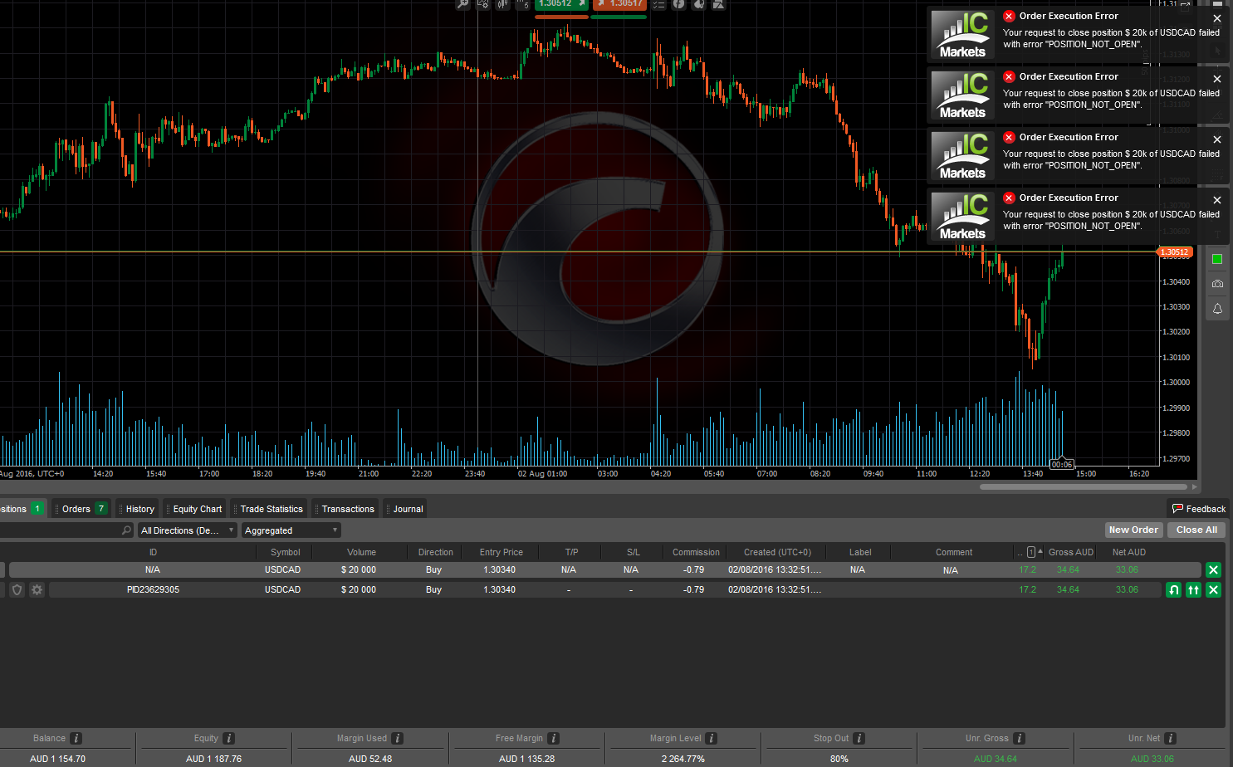Open the chart settings icon with gear
This screenshot has height=767, width=1233.
[x=483, y=4]
